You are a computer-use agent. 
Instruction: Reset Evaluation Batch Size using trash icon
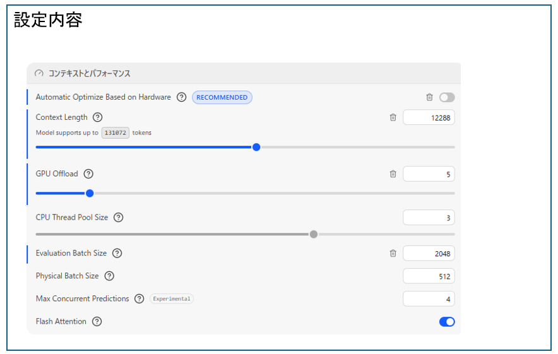point(393,253)
